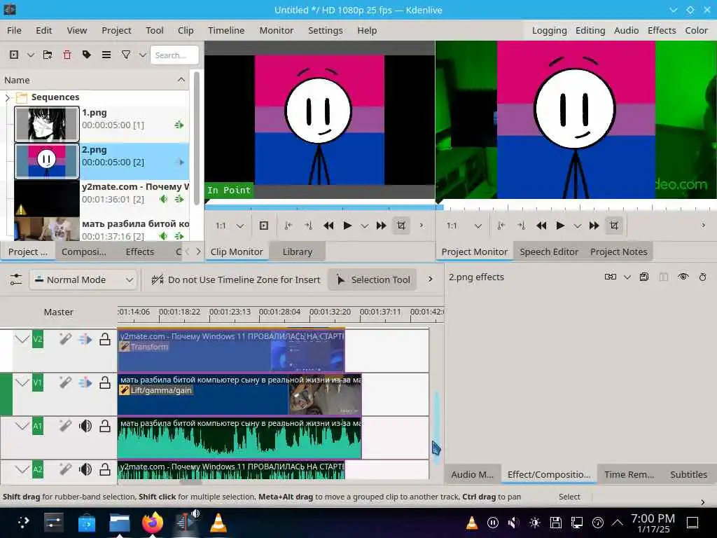This screenshot has width=717, height=538.
Task: Mute the A1 audio track
Action: [85, 426]
